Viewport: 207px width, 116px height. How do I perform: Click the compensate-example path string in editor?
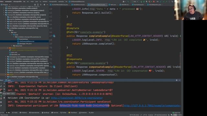click(93, 63)
